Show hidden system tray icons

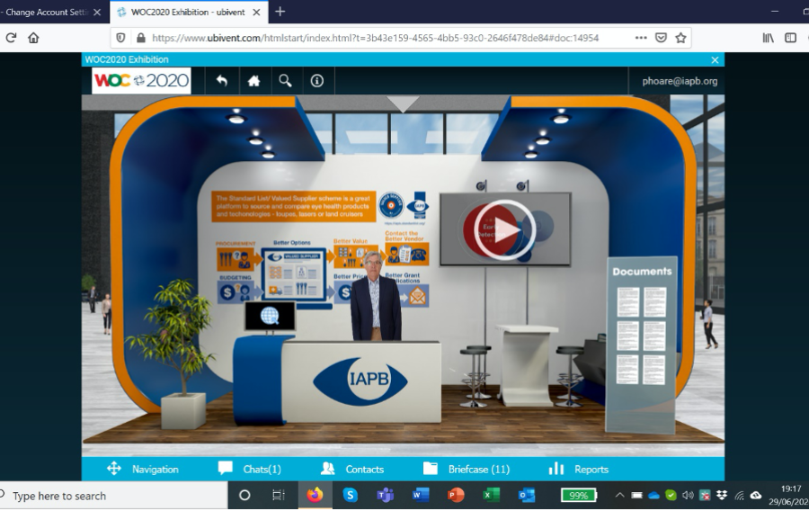(x=619, y=496)
